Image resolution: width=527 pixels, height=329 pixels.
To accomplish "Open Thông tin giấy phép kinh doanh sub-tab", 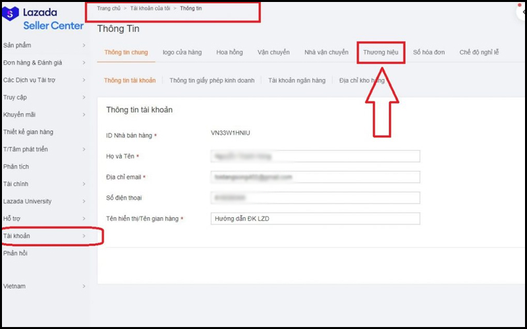I will (x=211, y=80).
